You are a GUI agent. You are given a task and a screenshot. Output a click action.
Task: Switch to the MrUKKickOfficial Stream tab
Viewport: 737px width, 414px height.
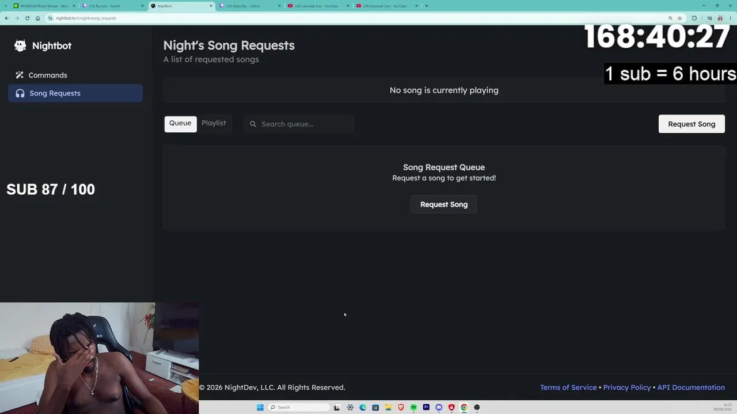44,6
